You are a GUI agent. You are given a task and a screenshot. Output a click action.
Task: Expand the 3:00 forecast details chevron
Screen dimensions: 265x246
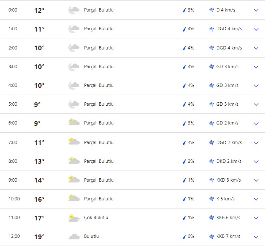point(256,67)
